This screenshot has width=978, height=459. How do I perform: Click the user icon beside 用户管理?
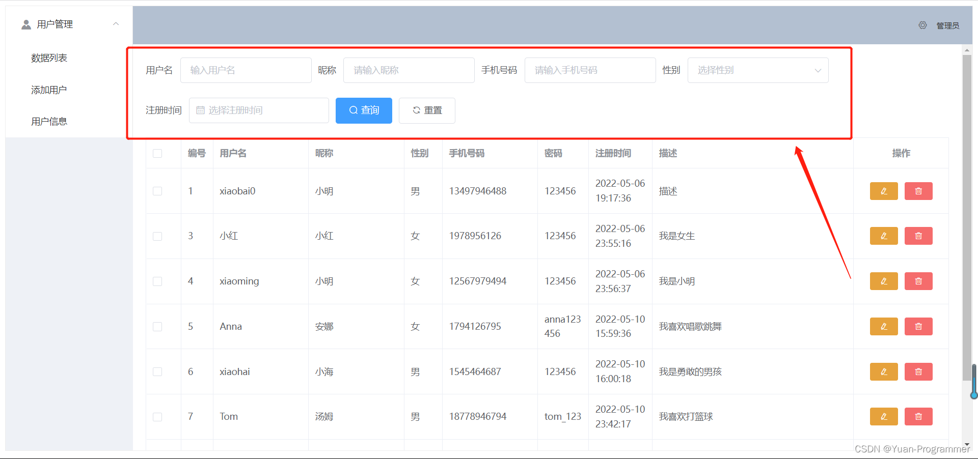pos(26,24)
